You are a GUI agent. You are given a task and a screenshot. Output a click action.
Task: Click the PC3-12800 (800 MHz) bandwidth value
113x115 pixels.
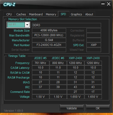point(49,35)
